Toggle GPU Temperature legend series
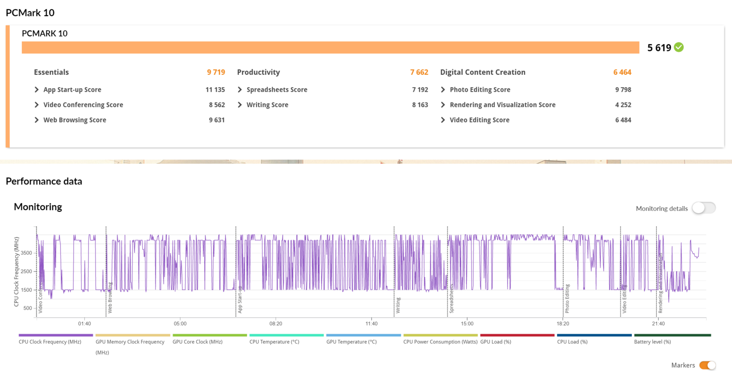 pyautogui.click(x=364, y=339)
